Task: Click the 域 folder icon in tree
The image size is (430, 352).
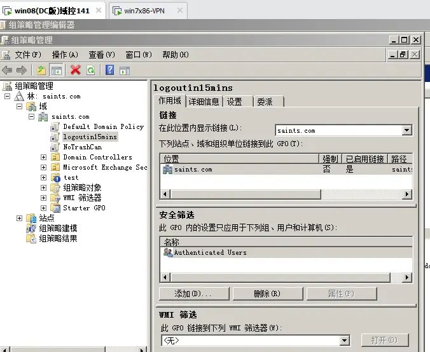Action: [x=31, y=106]
